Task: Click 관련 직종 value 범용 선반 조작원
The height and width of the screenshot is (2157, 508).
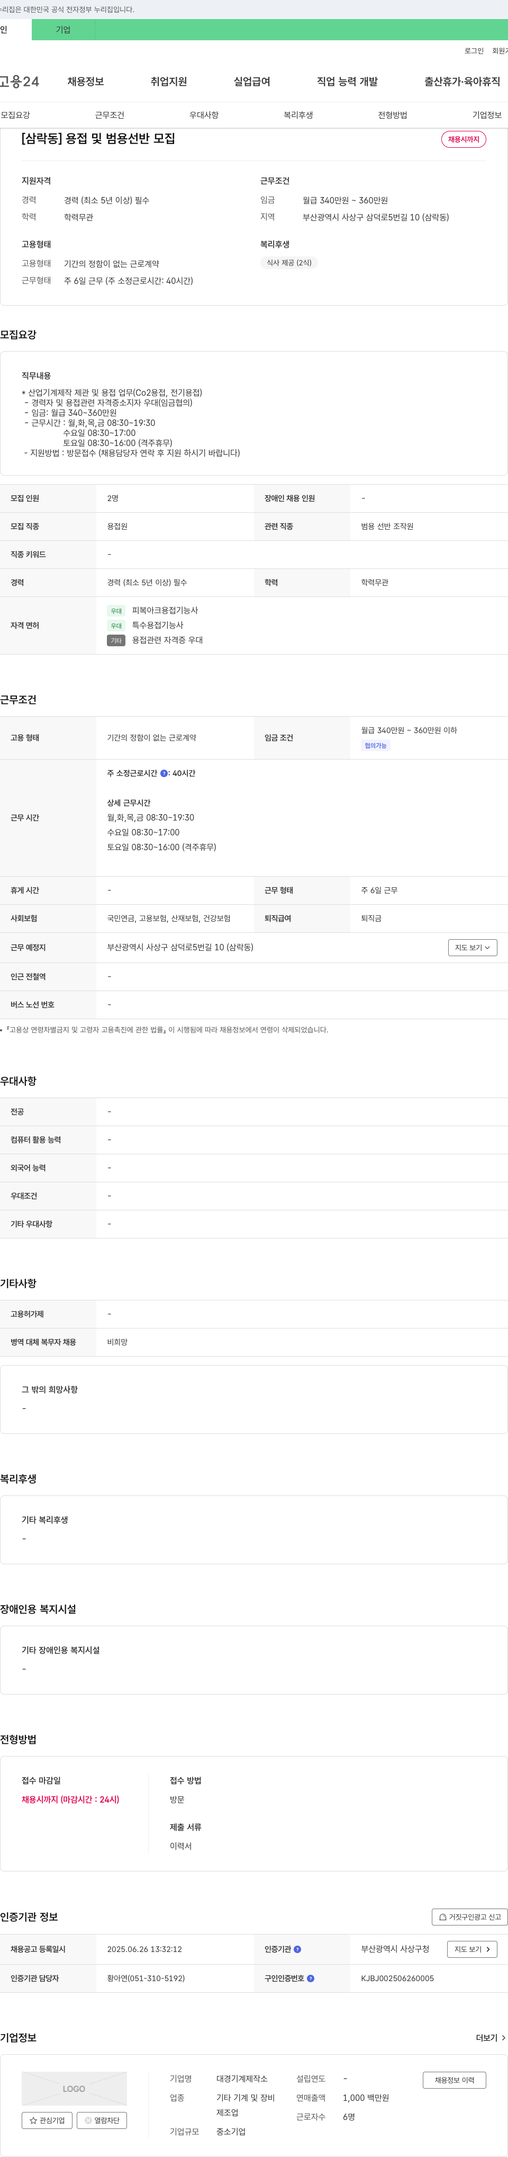Action: (x=387, y=527)
